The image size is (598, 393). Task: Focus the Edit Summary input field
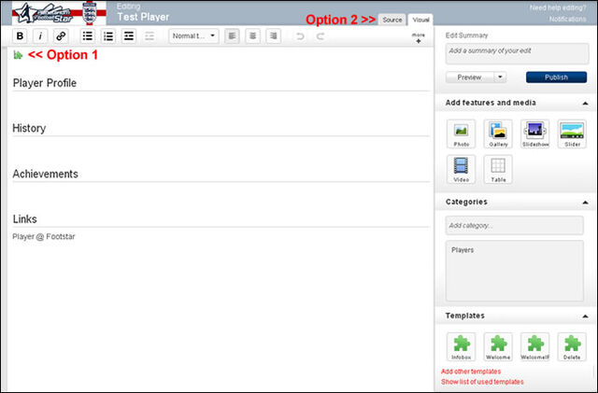click(517, 53)
